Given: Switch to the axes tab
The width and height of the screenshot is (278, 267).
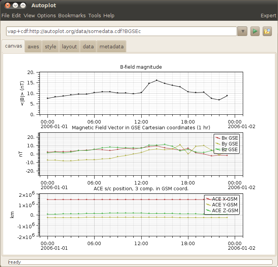Looking at the screenshot, I should click(x=33, y=47).
